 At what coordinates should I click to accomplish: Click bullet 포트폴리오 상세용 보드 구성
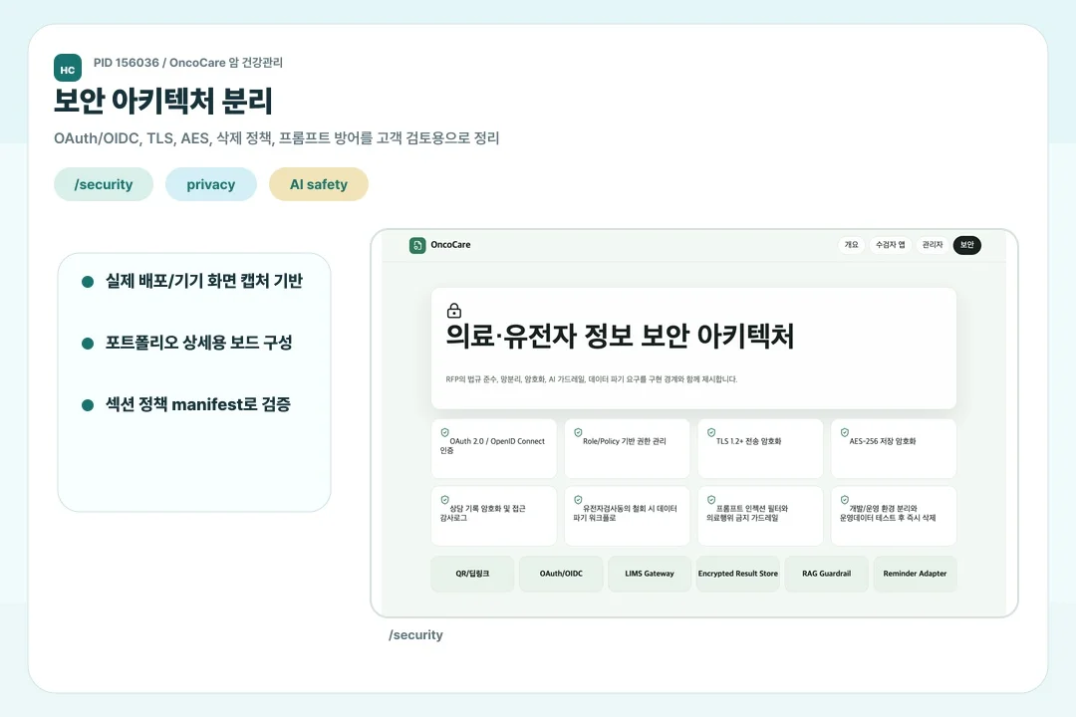pos(199,343)
